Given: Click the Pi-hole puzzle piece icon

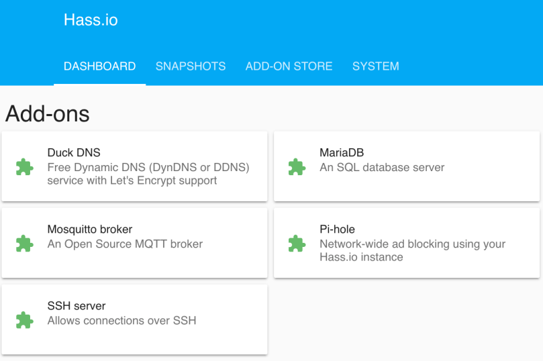Looking at the screenshot, I should pyautogui.click(x=297, y=244).
